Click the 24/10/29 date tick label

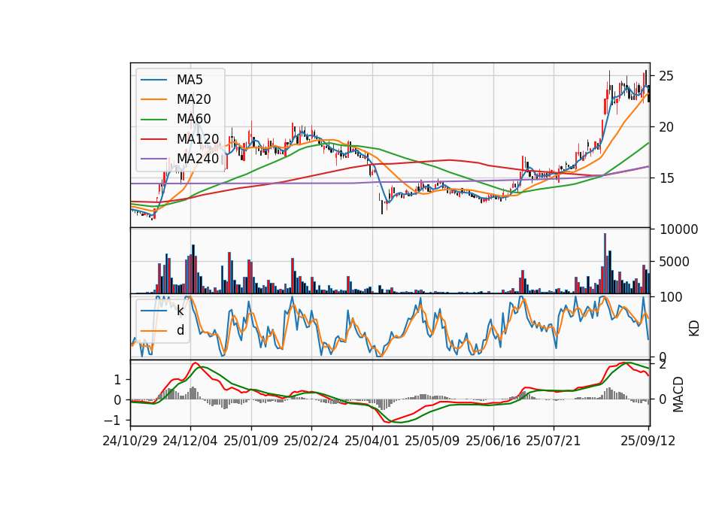click(130, 441)
